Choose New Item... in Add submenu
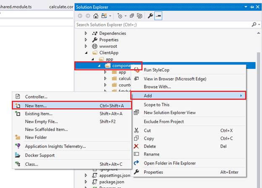The width and height of the screenshot is (262, 188). pyautogui.click(x=72, y=106)
